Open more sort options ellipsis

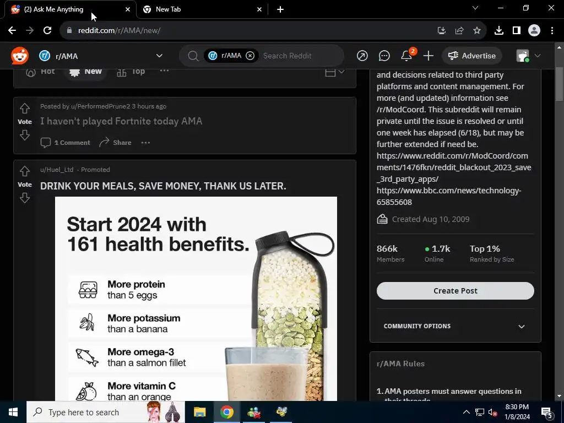point(164,70)
